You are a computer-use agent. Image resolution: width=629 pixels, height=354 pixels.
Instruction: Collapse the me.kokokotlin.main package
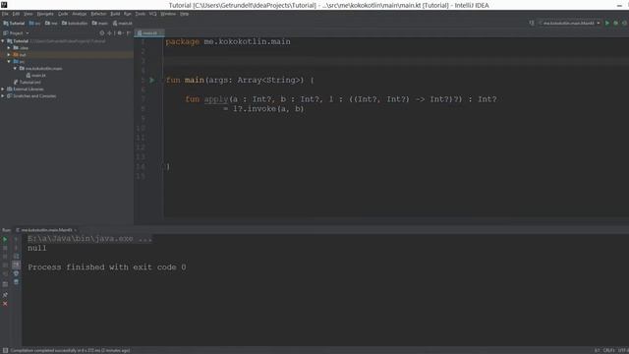coord(16,68)
